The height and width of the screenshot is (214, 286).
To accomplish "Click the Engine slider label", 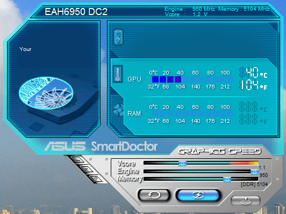I will (128, 171).
